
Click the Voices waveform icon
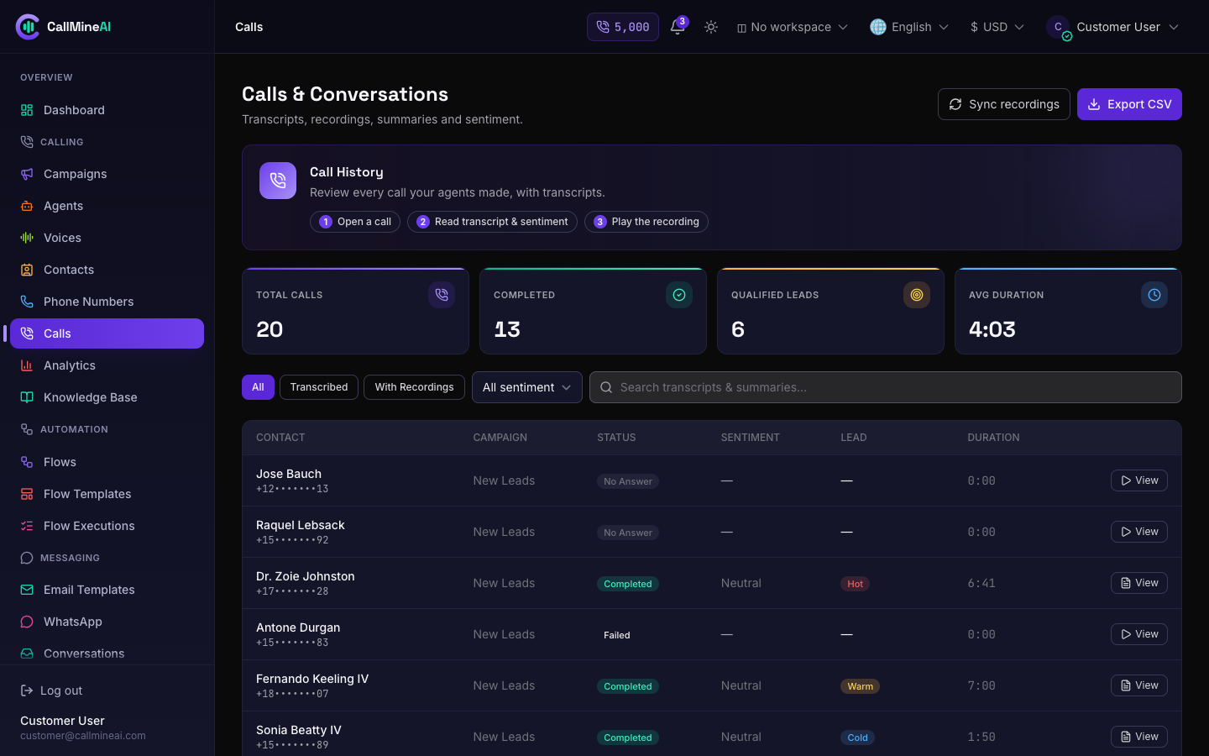click(27, 238)
